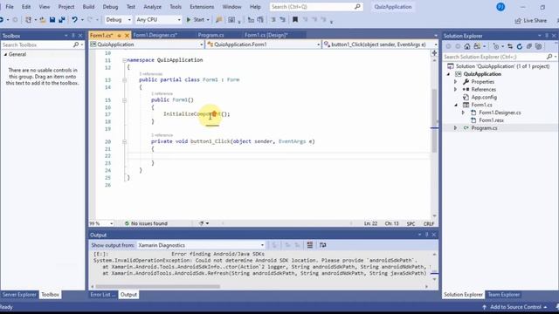Click the Pending Changes Filter icon
Image resolution: width=559 pixels, height=314 pixels.
pyautogui.click(x=496, y=46)
